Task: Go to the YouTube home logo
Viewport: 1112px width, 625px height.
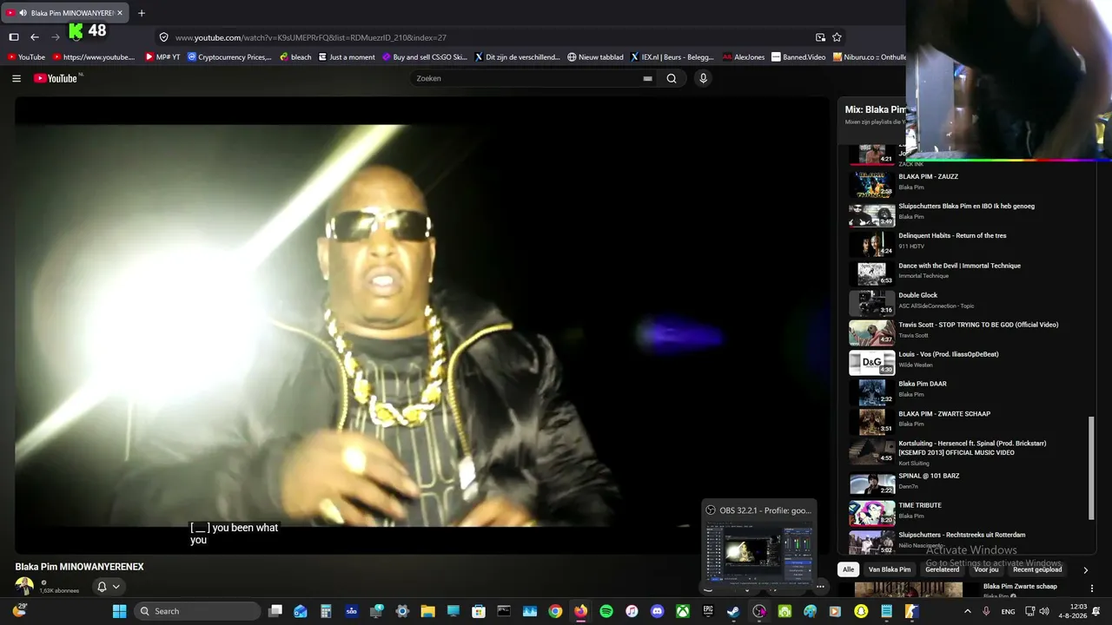Action: pyautogui.click(x=57, y=78)
